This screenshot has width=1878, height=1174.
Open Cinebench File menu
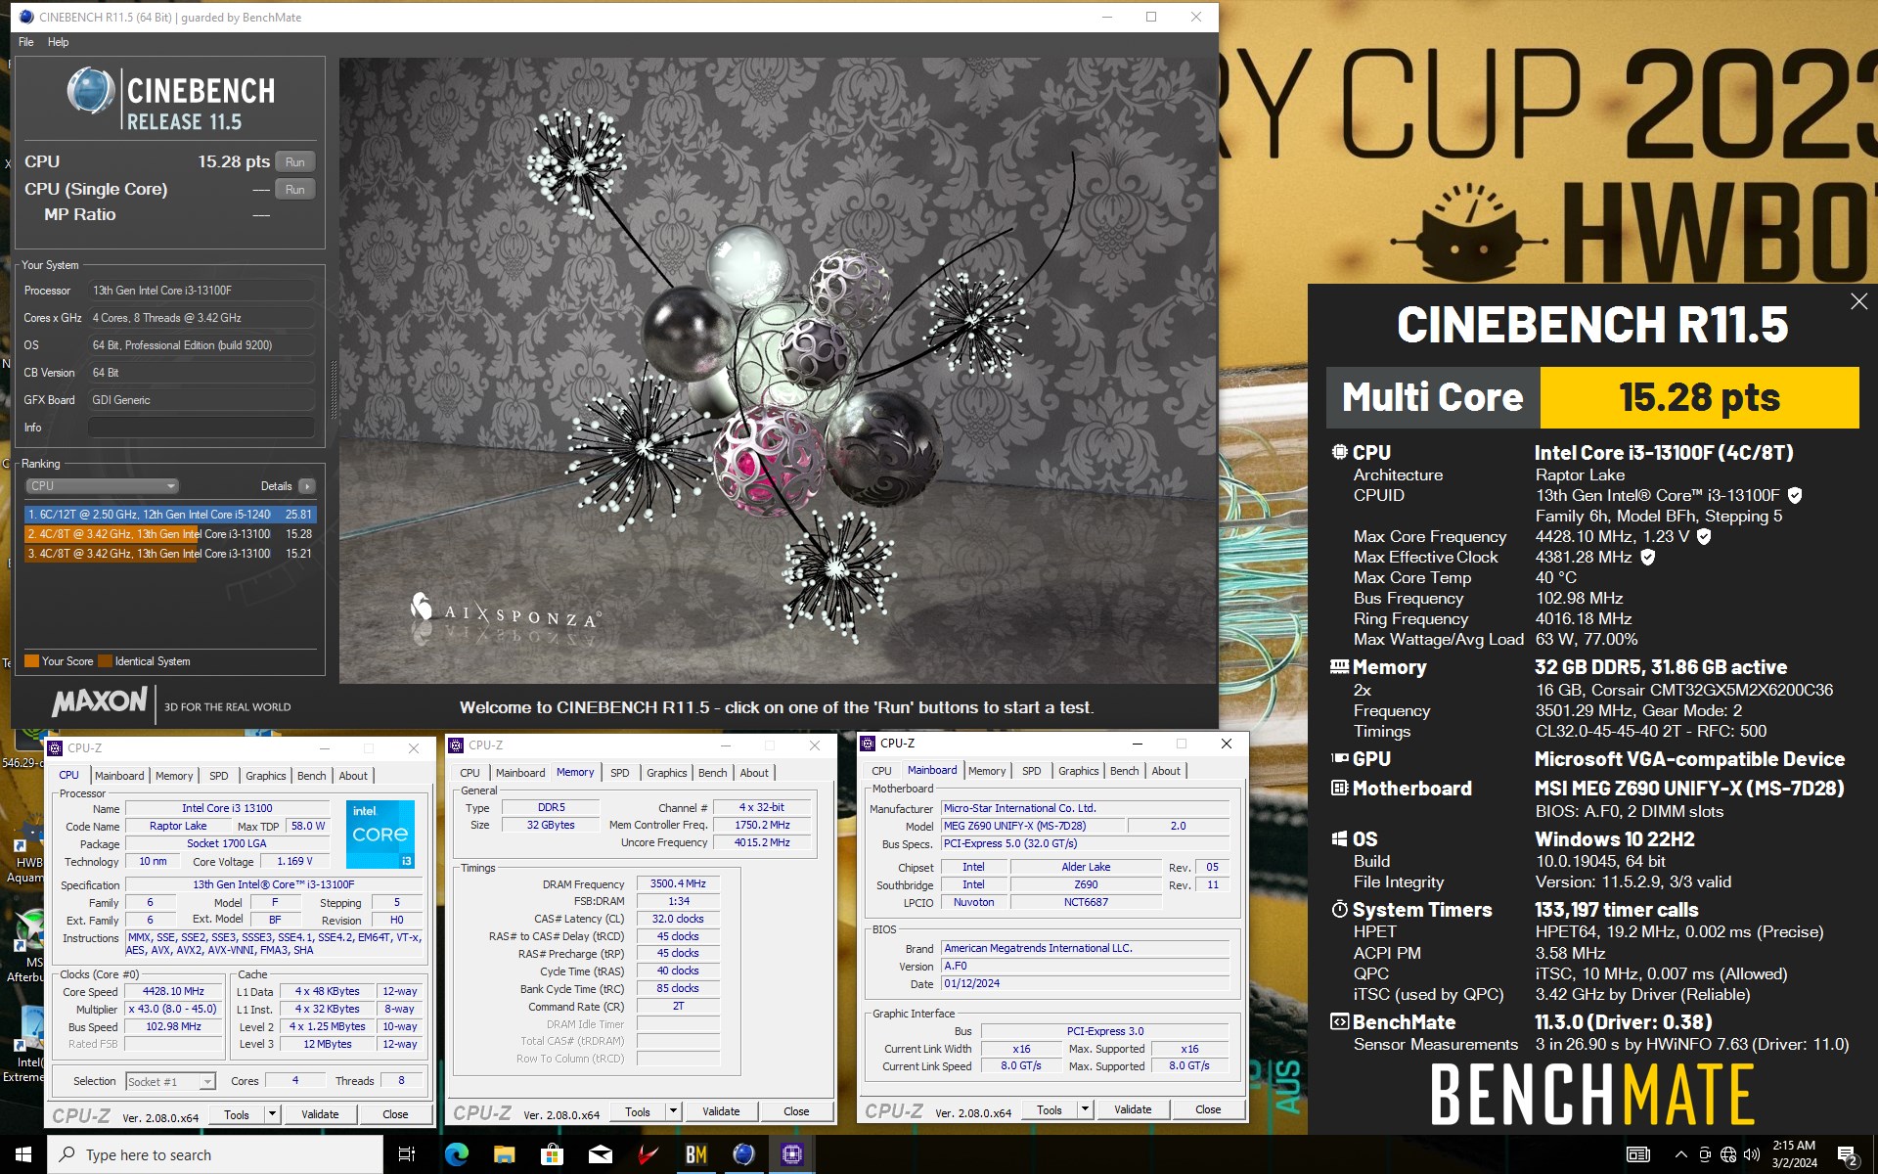pyautogui.click(x=25, y=42)
